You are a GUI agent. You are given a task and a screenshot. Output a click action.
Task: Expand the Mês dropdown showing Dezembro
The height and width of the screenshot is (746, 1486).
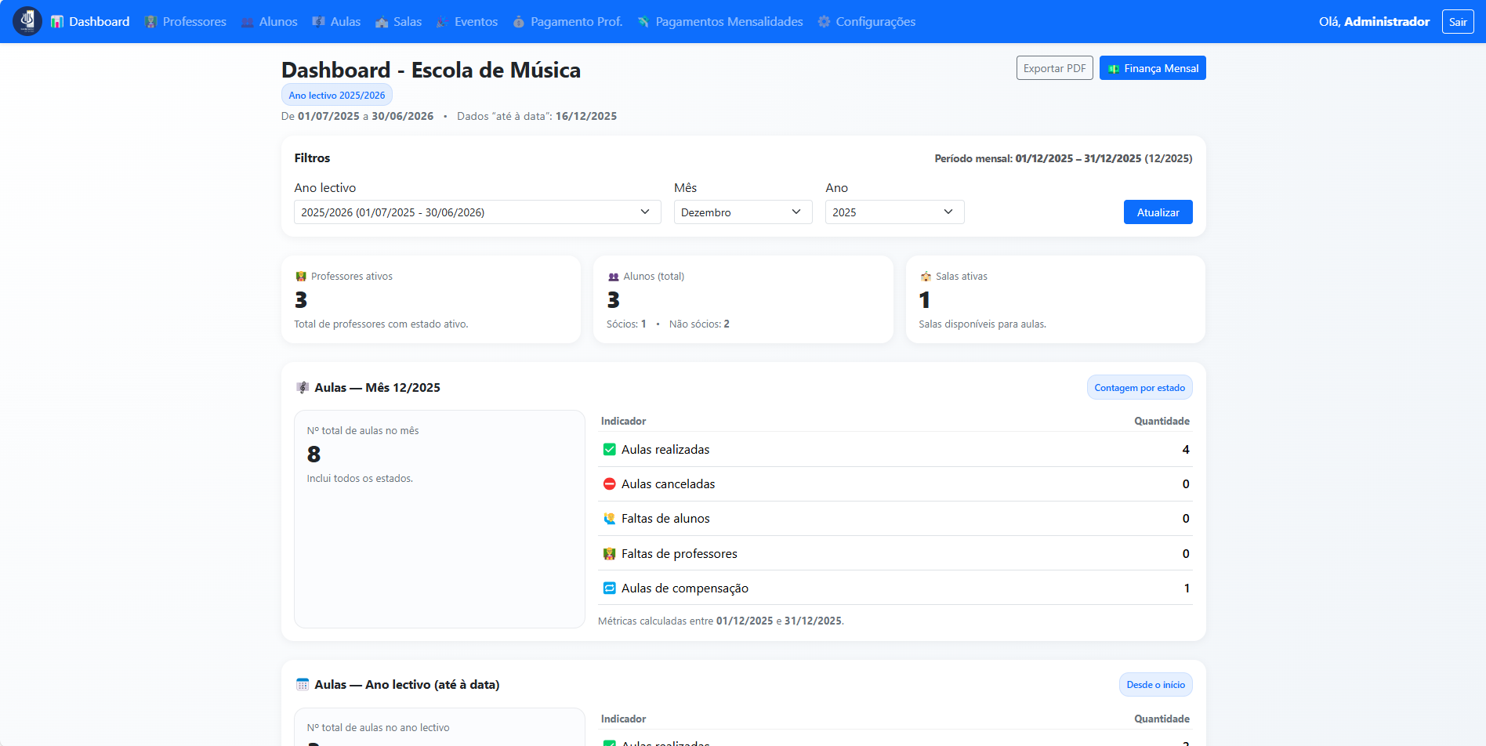click(742, 212)
